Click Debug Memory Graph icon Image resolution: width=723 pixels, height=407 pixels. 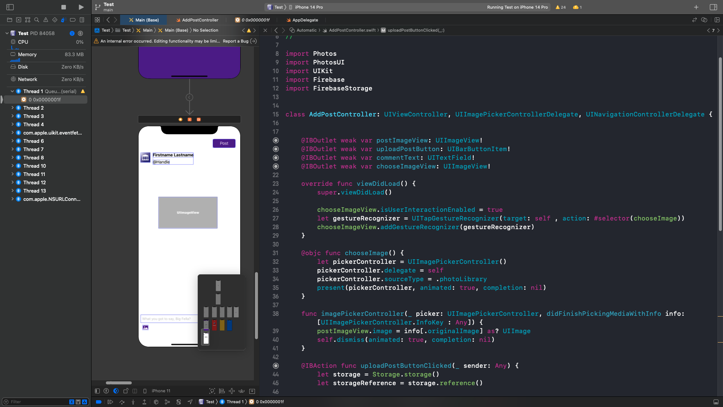point(167,402)
